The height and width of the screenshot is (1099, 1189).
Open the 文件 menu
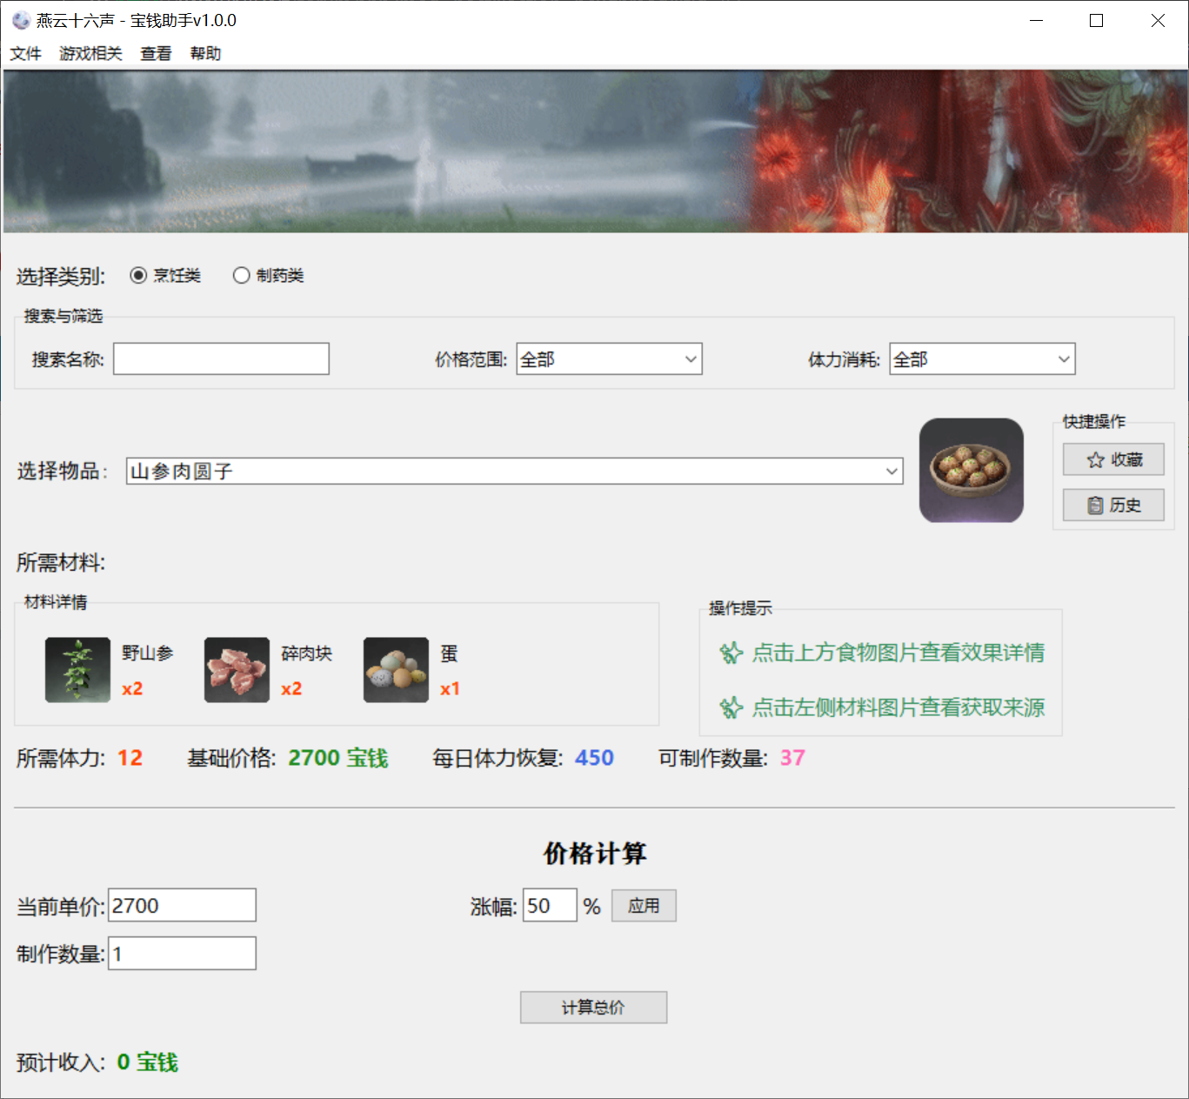25,54
